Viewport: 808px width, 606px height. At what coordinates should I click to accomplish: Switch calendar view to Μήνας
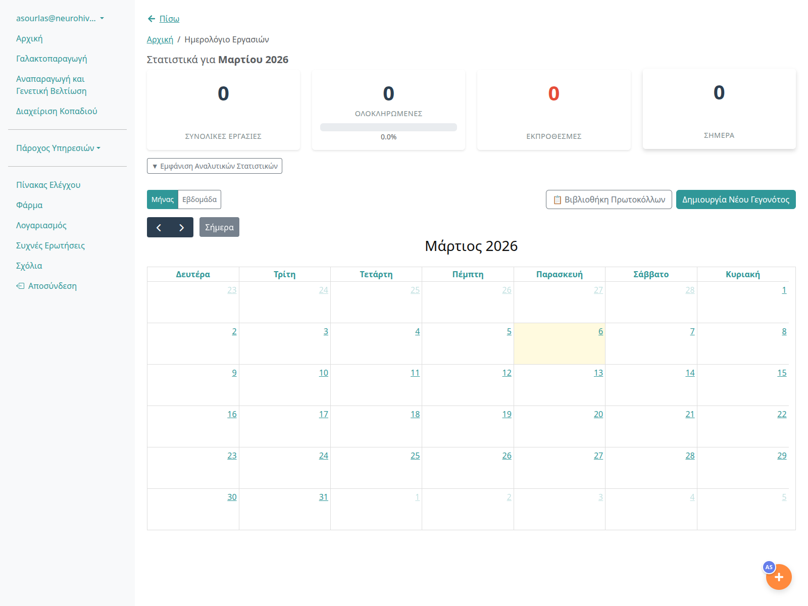pyautogui.click(x=162, y=199)
